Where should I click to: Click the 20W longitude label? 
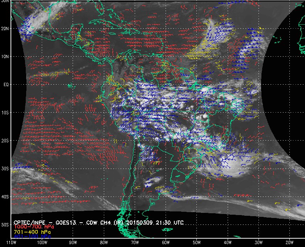pos(289,243)
